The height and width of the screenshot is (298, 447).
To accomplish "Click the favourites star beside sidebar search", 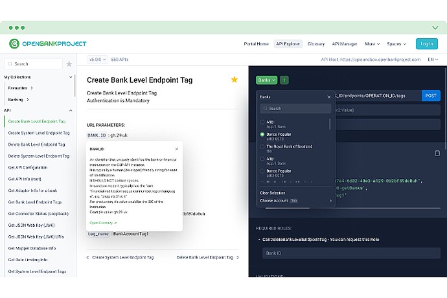I will (x=69, y=64).
